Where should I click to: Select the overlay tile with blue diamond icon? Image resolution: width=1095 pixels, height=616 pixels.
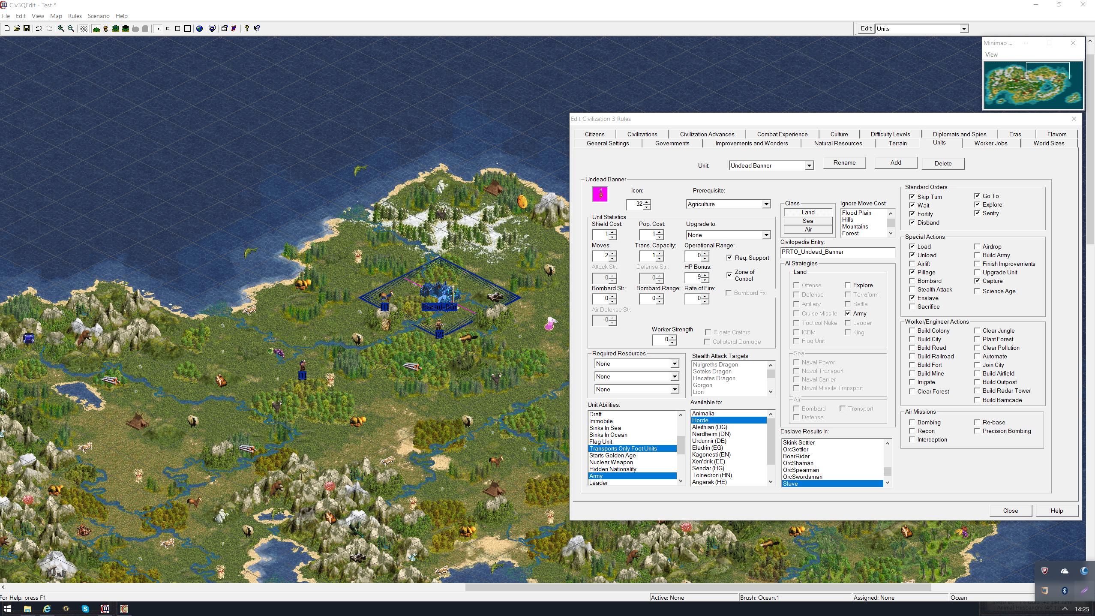pos(116,29)
